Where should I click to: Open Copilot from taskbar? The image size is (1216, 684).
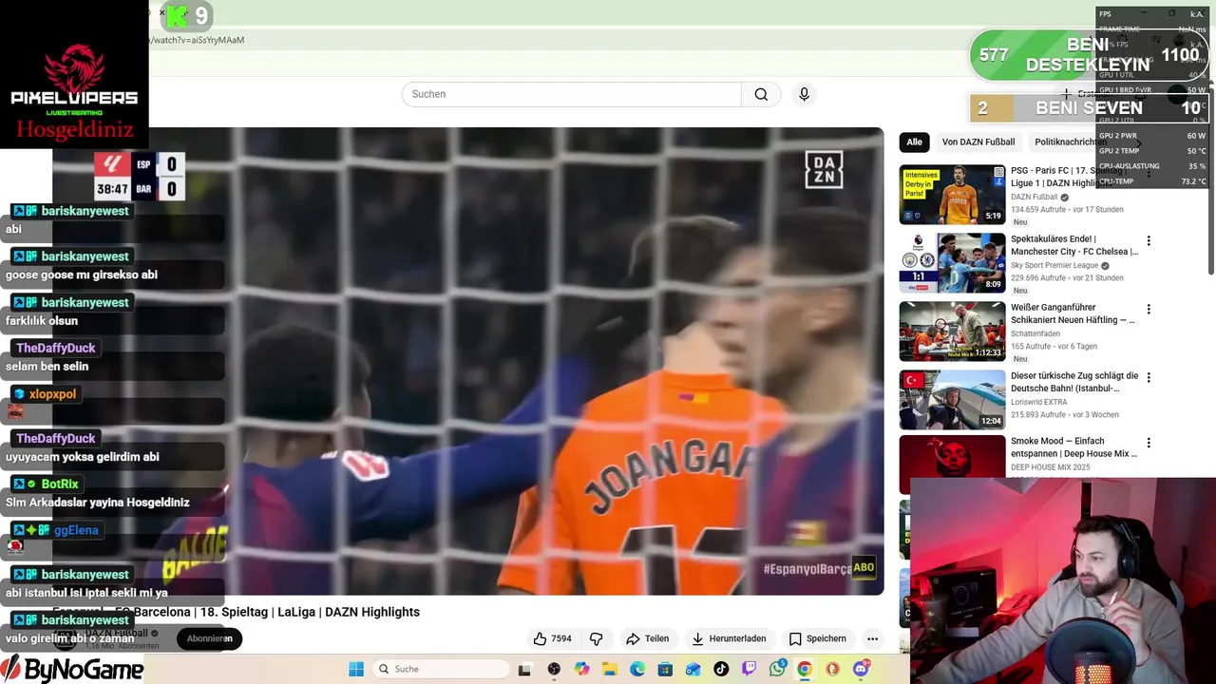tap(581, 669)
